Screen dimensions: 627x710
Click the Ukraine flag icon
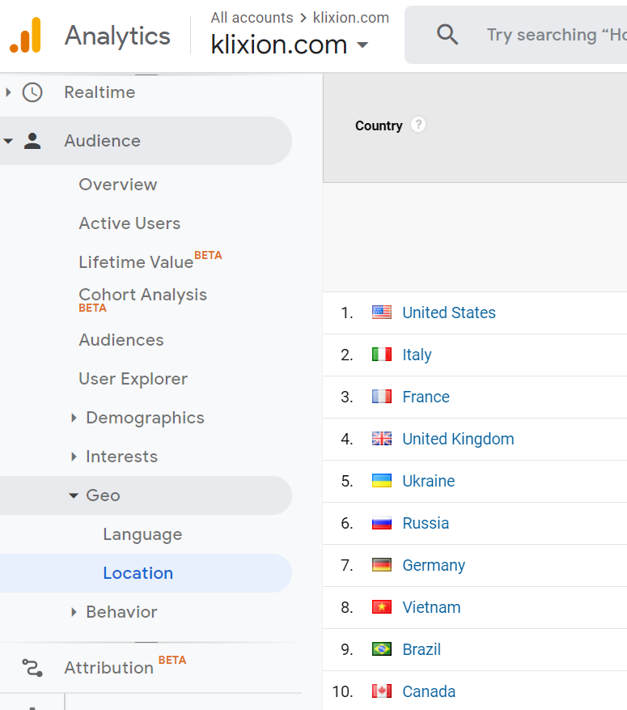[382, 481]
